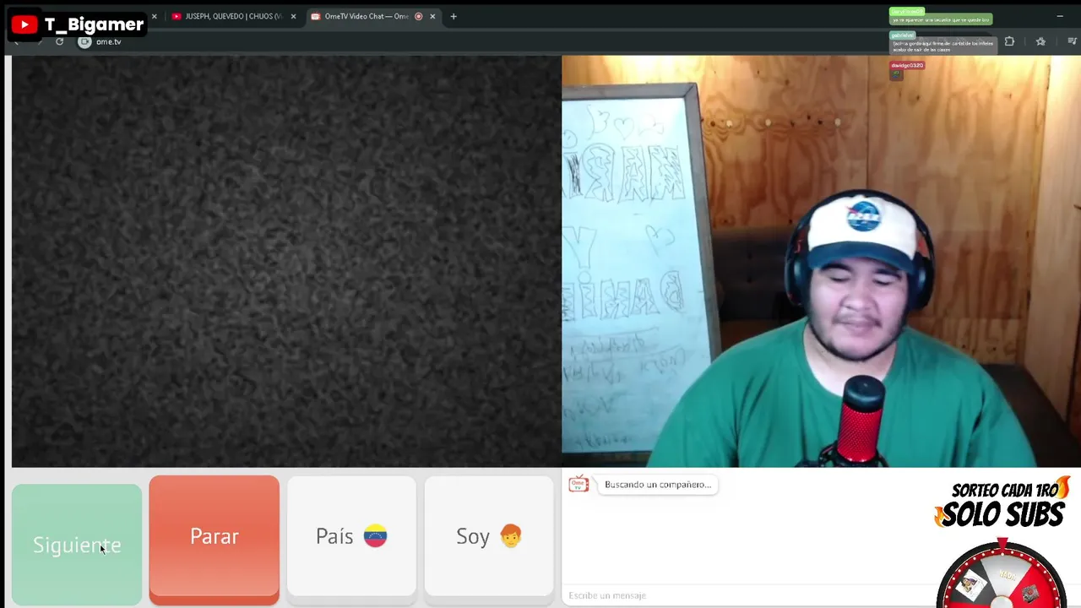Click the gender face emoji icon

coord(511,535)
